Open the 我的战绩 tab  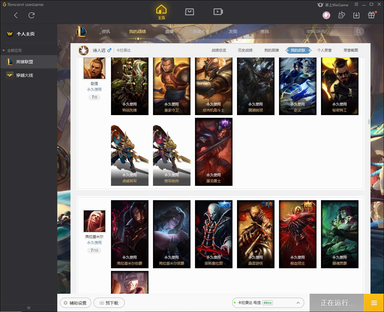(137, 31)
